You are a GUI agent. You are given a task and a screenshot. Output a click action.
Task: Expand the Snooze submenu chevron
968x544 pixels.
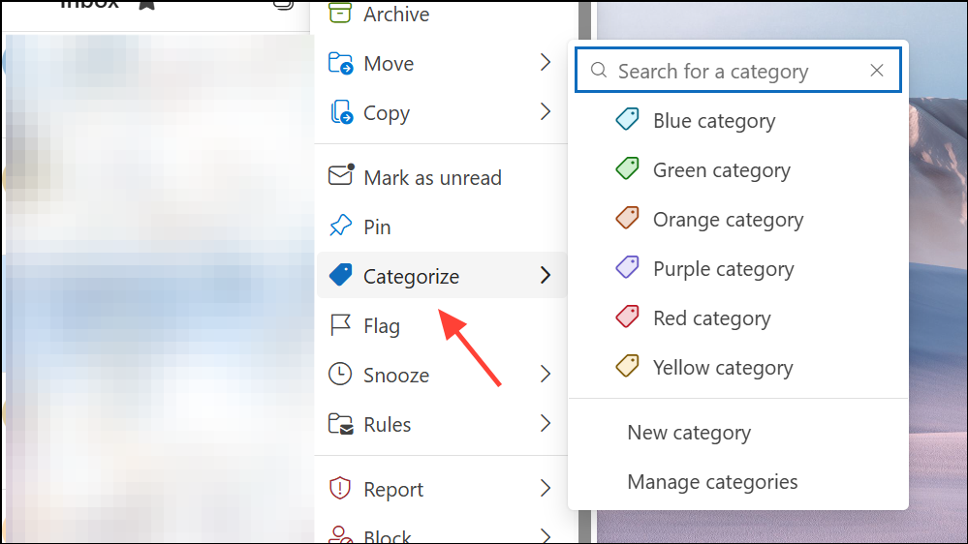(x=545, y=376)
